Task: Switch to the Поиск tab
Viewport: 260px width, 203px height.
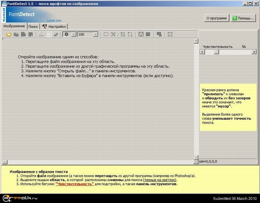Action: (33, 26)
